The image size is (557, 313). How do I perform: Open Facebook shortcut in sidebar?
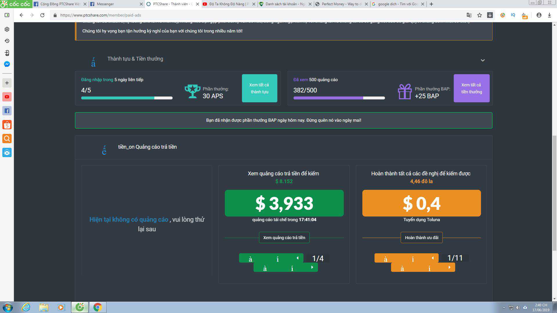click(7, 111)
